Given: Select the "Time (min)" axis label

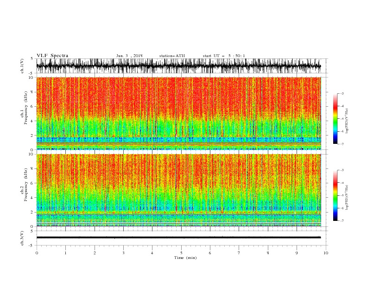Looking at the screenshot, I should (x=185, y=258).
